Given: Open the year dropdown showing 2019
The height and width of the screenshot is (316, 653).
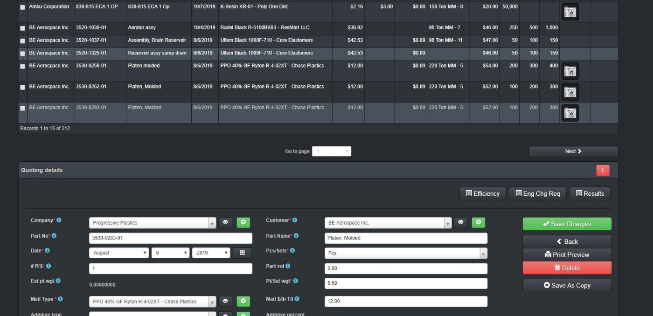Looking at the screenshot, I should 211,253.
